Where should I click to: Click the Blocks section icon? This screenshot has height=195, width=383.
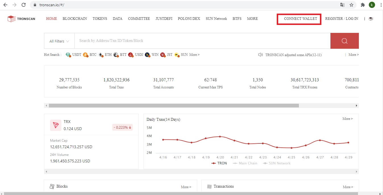pos(52,186)
